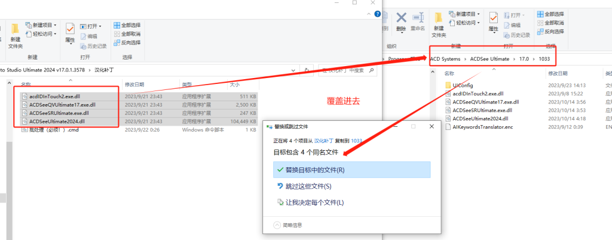Viewport: 612px width, 240px height.
Task: Select ACDSeeSRUltimate.exe.dll in left window
Action: [59, 113]
